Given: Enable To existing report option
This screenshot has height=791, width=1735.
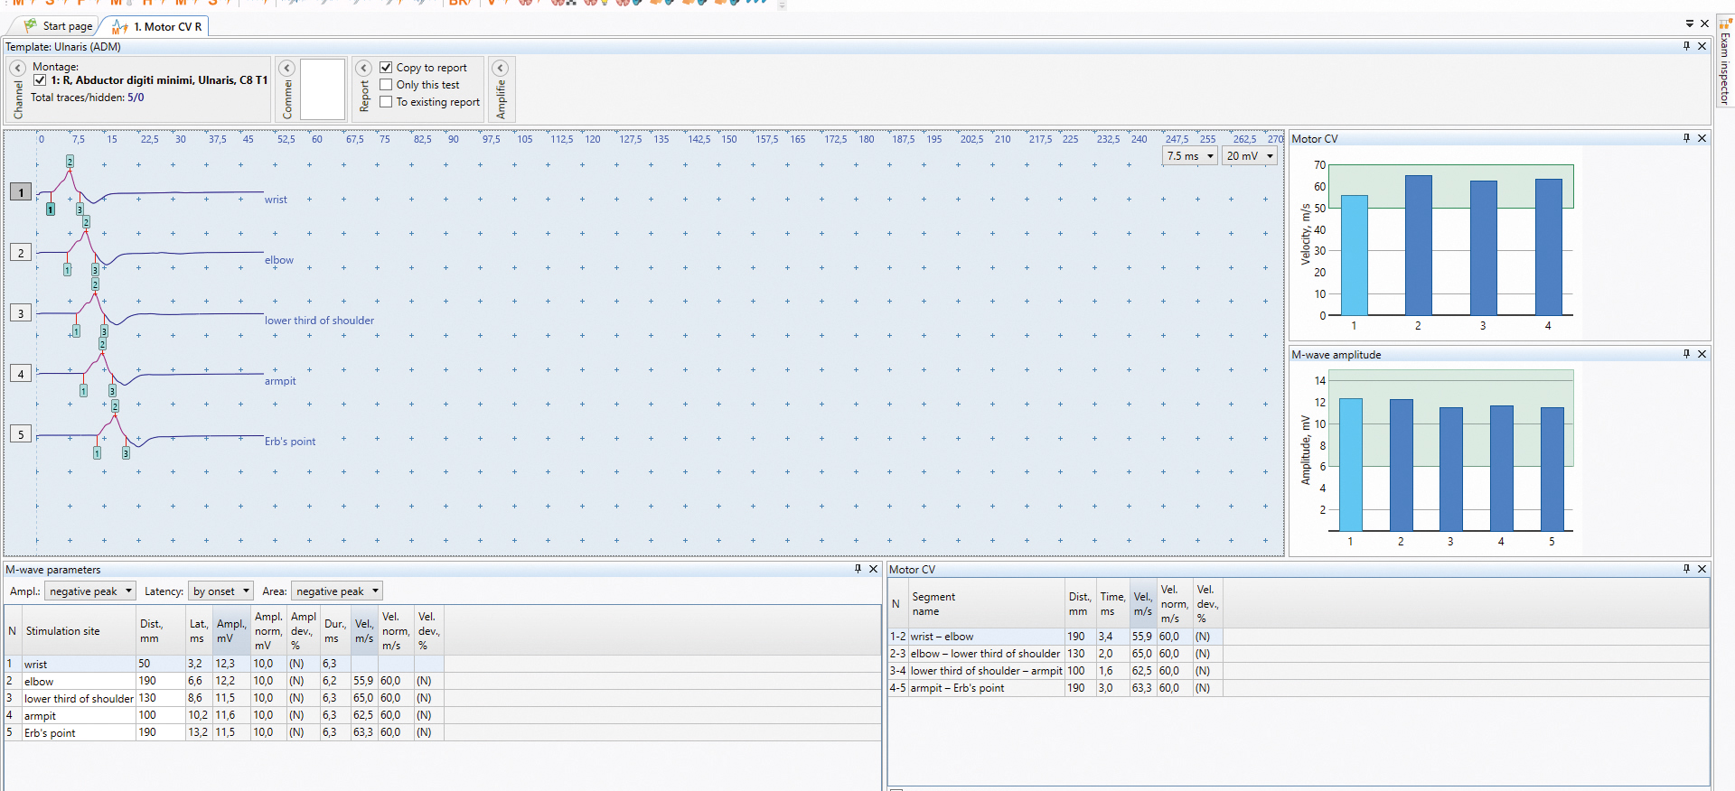Looking at the screenshot, I should 386,102.
